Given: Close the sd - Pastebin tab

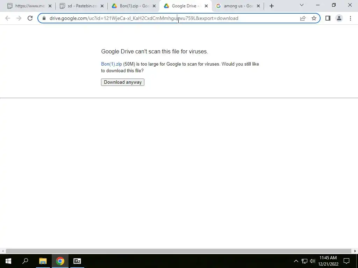Looking at the screenshot, I should tap(102, 6).
